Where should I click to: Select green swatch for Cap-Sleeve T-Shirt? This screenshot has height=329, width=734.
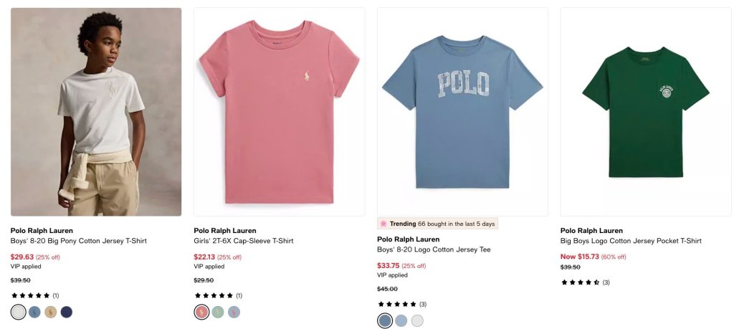(x=218, y=312)
